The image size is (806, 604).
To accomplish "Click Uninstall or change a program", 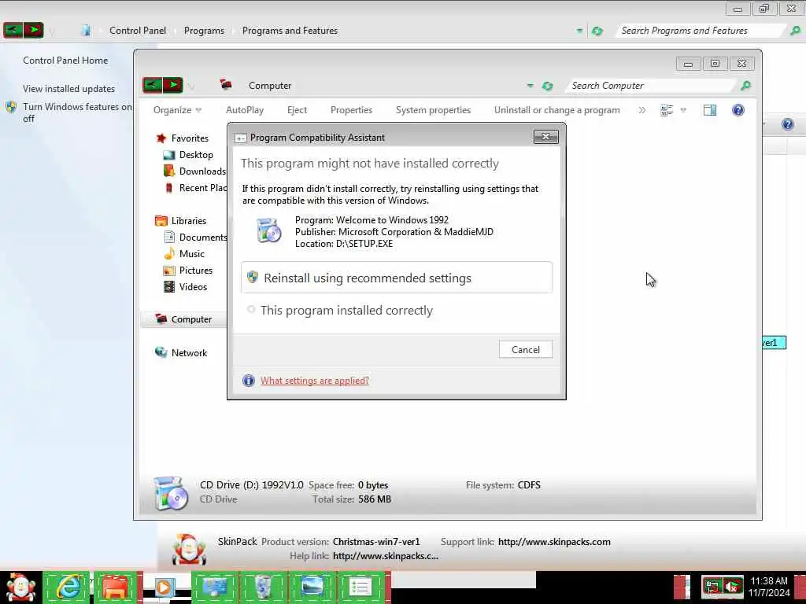I will click(x=556, y=110).
